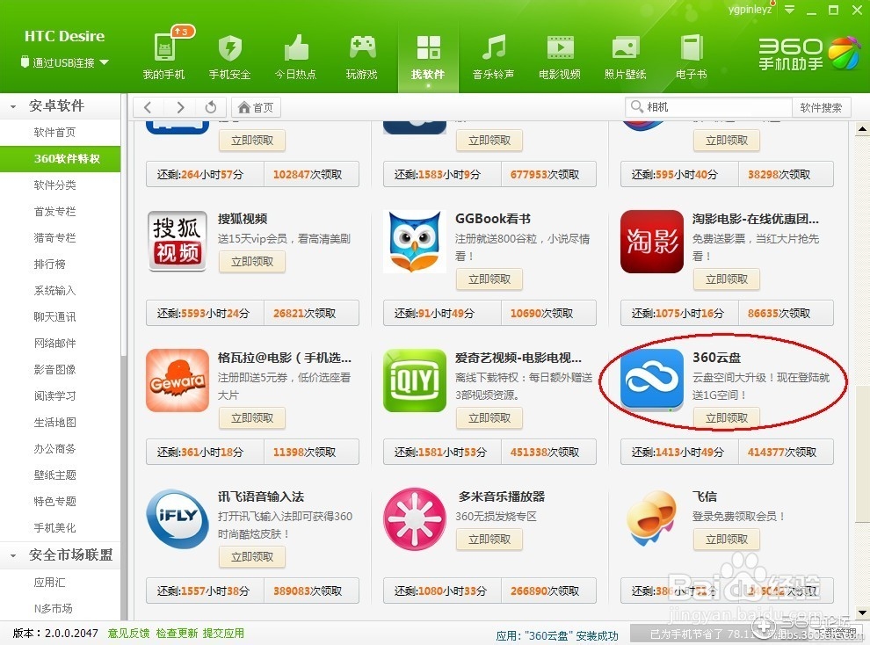Image resolution: width=870 pixels, height=645 pixels.
Task: Open 通过USB连接 connection dropdown
Action: click(64, 62)
